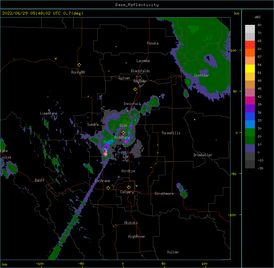Image resolution: width=274 pixels, height=268 pixels.
Task: Click the white plus marker west of Drumheller
Action: tap(195, 119)
